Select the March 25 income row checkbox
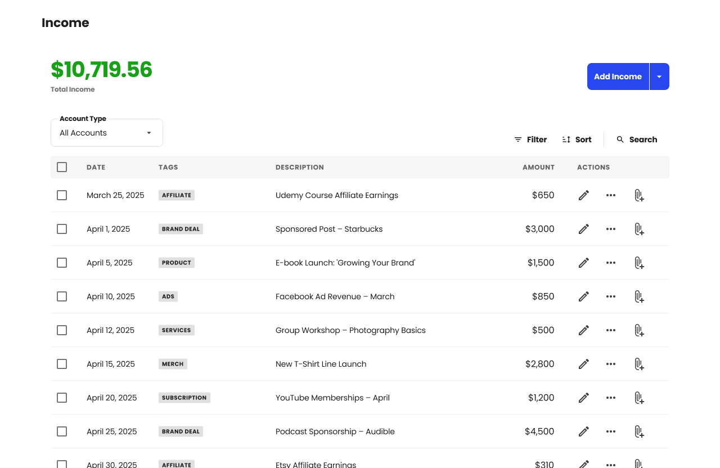 click(x=61, y=195)
